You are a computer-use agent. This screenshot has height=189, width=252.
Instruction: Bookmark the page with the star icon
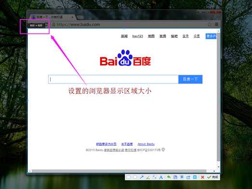(x=210, y=25)
